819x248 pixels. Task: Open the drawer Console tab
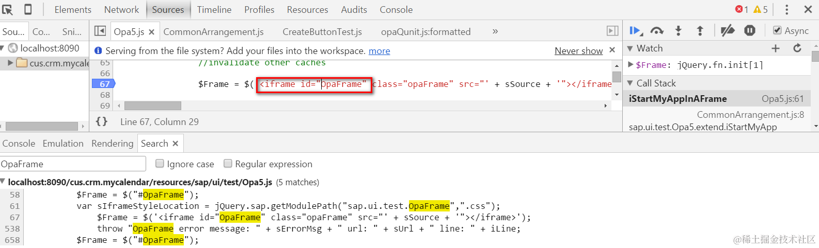click(x=19, y=144)
